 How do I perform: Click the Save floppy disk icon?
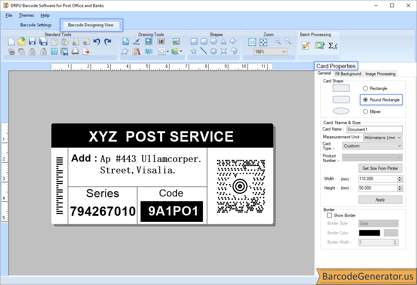[32, 42]
